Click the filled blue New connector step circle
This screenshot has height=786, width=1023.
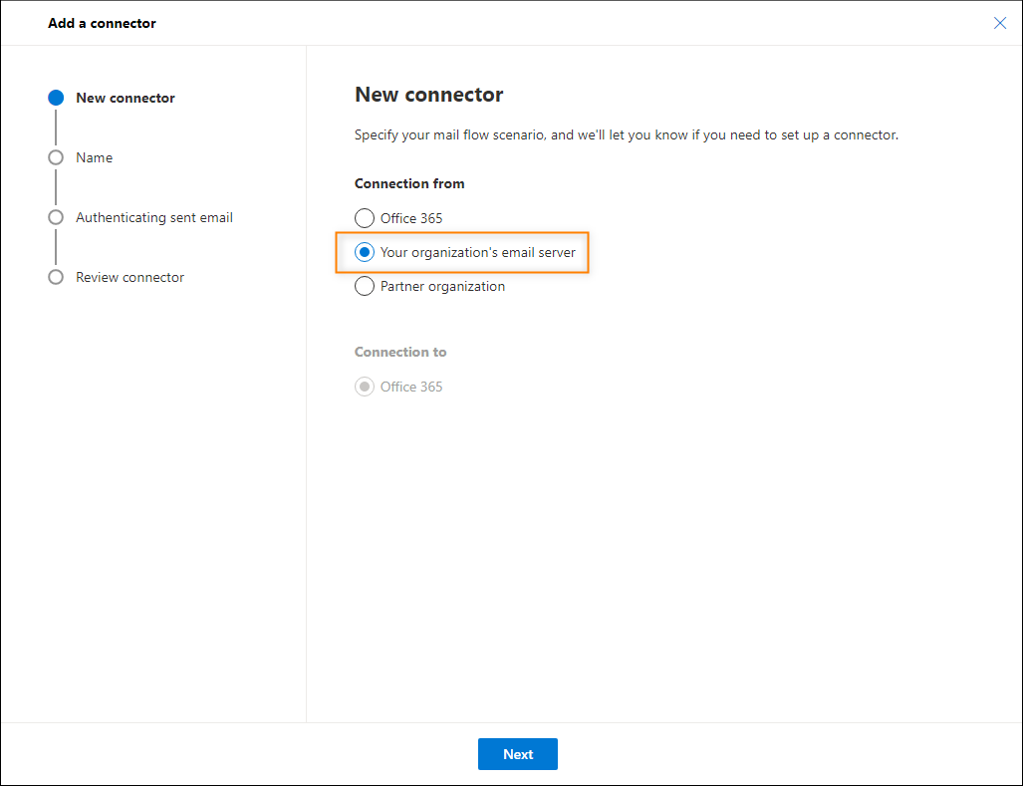56,98
